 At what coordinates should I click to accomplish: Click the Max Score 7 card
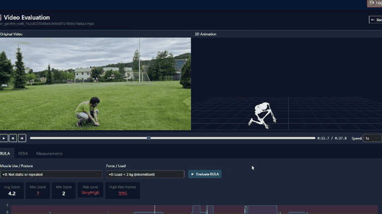pos(38,191)
